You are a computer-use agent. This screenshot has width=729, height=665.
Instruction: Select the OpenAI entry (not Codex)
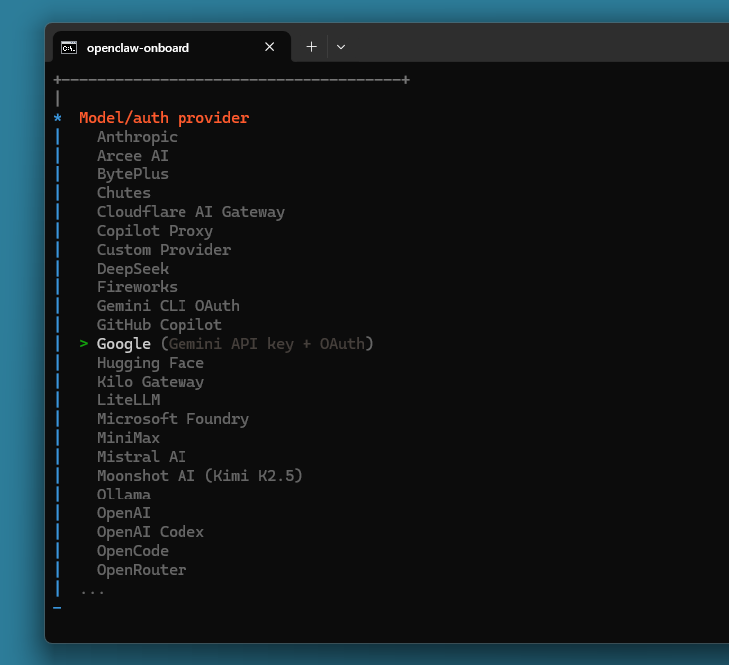pos(124,513)
